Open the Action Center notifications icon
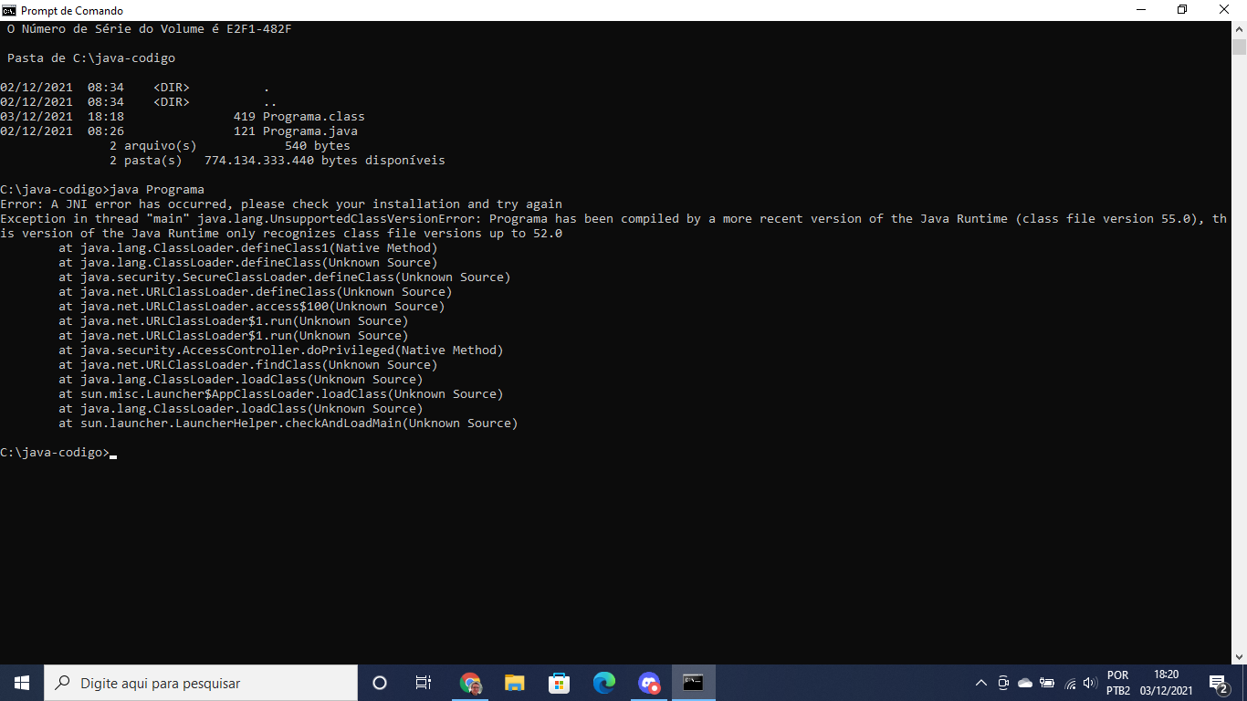This screenshot has height=701, width=1247. click(x=1219, y=683)
